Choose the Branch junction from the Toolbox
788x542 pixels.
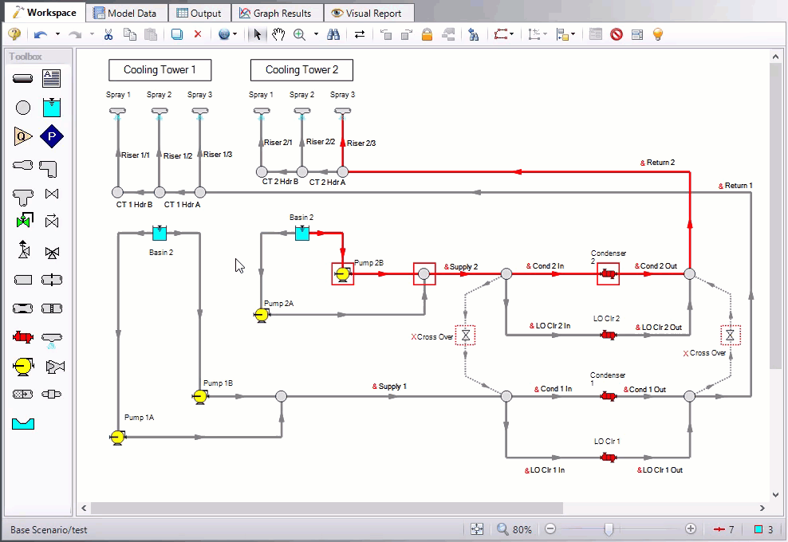[x=23, y=108]
